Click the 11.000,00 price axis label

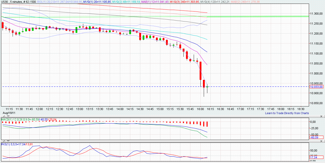(x=317, y=73)
